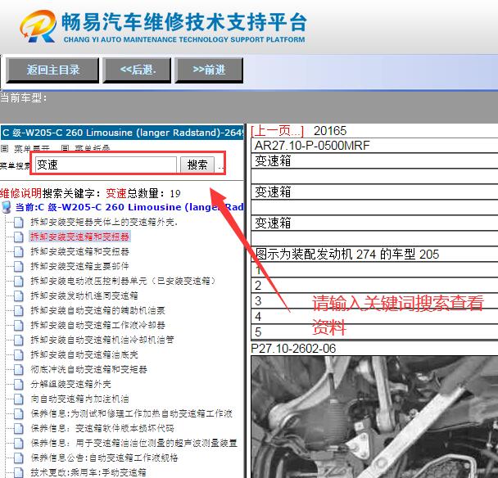
Task: Go forward with the >>前进 button
Action: 209,70
